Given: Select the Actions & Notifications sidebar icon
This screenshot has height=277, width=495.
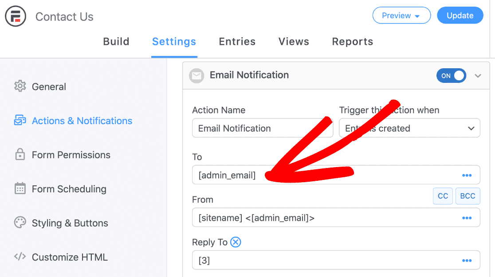Looking at the screenshot, I should pos(20,121).
